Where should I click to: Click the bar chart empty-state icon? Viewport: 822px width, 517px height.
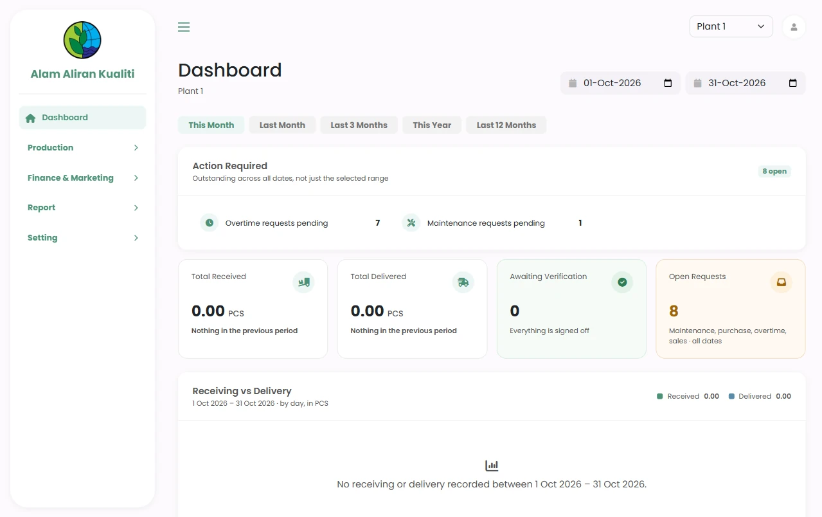492,466
